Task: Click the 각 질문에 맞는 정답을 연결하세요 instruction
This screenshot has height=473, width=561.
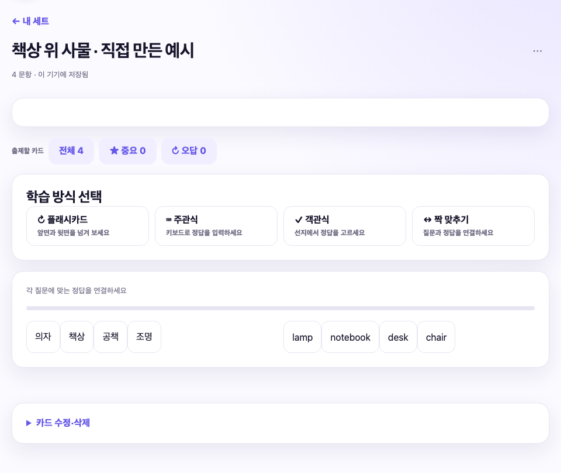Action: click(x=77, y=290)
